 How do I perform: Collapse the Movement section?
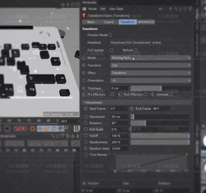click(x=85, y=103)
